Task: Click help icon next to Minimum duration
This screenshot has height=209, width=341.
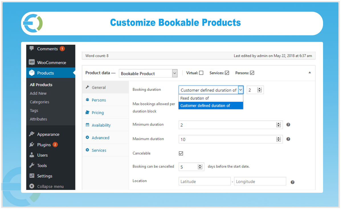Action: [x=288, y=125]
